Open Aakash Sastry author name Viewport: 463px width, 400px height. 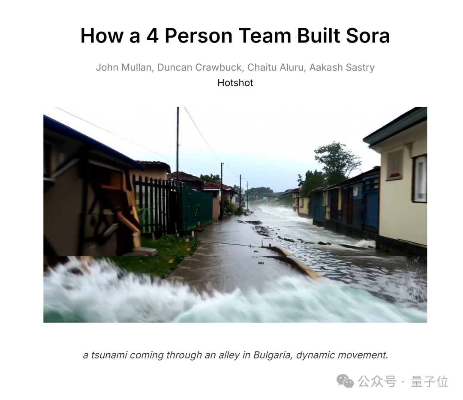342,67
